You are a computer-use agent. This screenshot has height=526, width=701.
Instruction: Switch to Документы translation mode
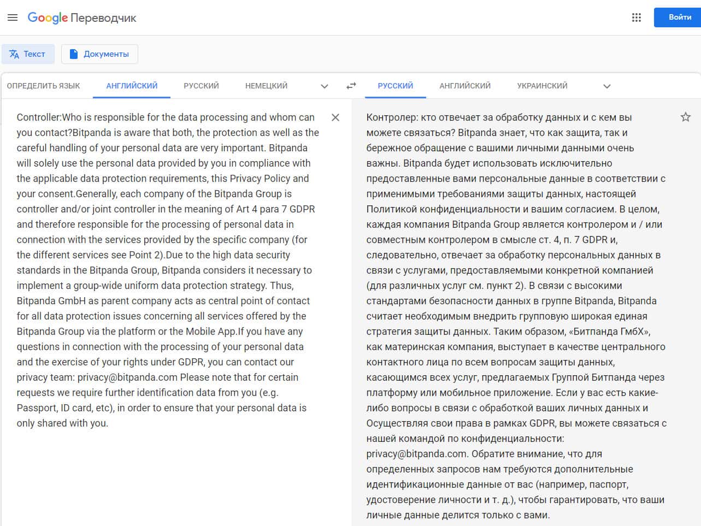point(99,54)
